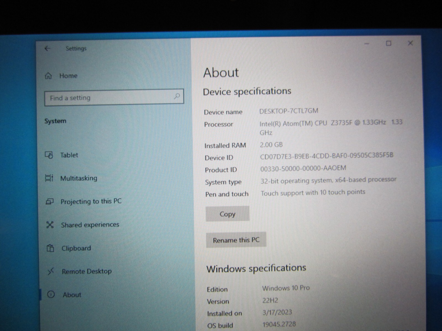
Task: Maximize the Settings window
Action: pyautogui.click(x=388, y=43)
